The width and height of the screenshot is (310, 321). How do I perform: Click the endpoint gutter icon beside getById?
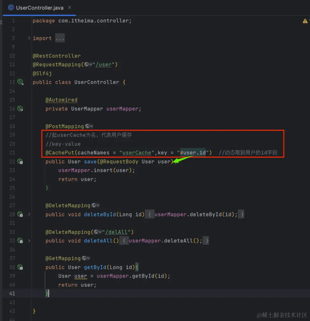[20, 267]
